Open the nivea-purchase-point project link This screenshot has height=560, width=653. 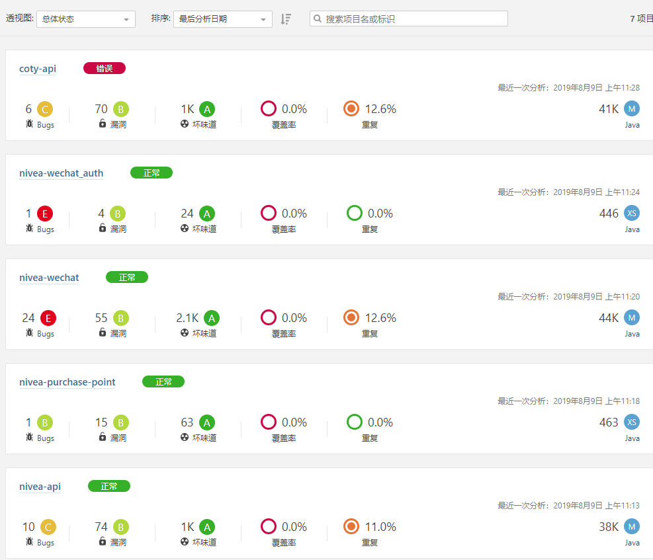(x=67, y=382)
